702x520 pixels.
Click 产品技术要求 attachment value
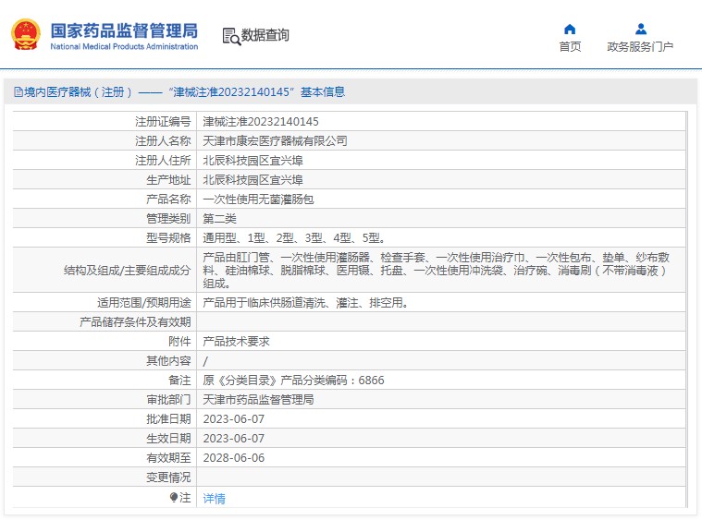click(236, 342)
